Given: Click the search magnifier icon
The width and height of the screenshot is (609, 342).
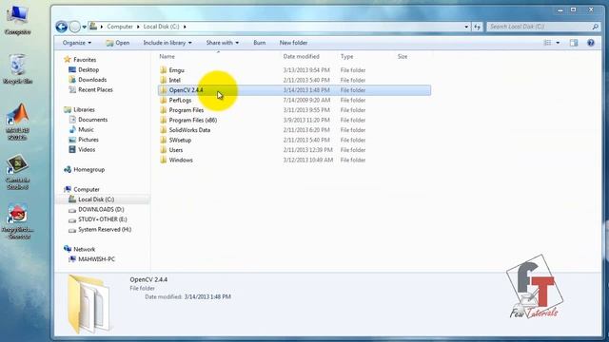Looking at the screenshot, I should 595,27.
